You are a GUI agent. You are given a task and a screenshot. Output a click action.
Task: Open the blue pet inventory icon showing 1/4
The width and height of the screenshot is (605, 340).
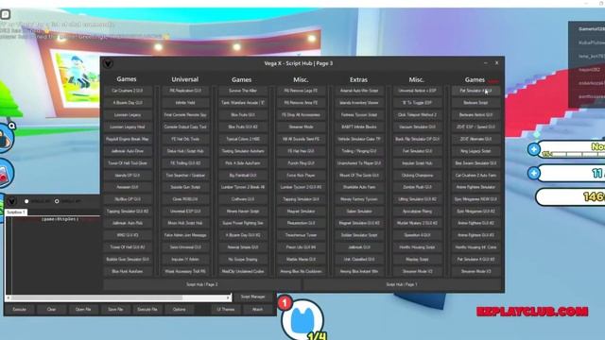click(302, 319)
